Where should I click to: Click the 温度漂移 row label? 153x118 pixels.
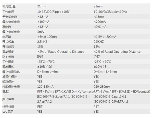8,67
